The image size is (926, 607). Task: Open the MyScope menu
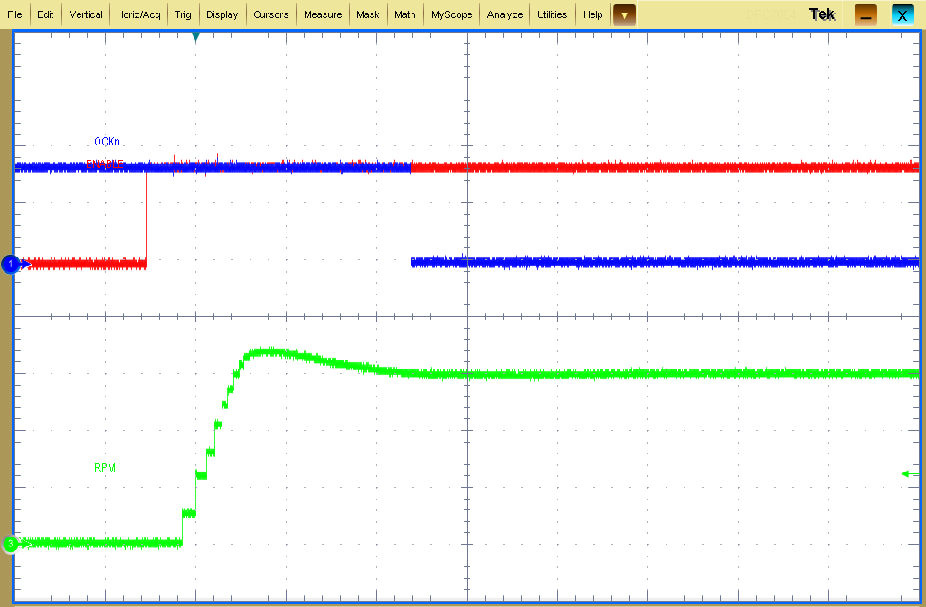[451, 14]
